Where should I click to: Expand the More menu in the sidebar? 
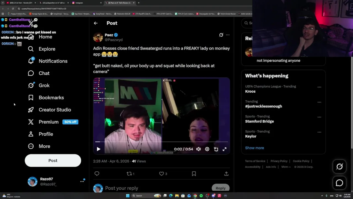point(39,146)
